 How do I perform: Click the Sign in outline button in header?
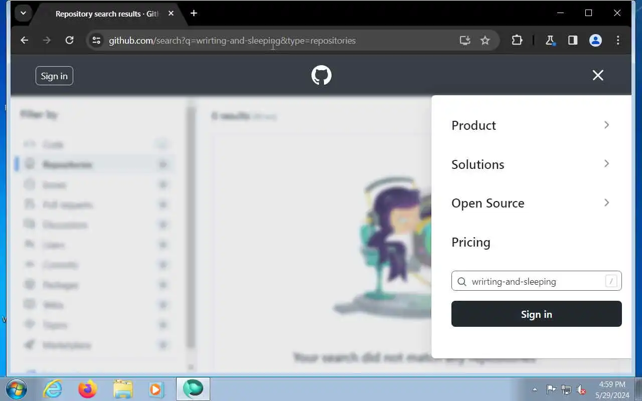point(54,76)
